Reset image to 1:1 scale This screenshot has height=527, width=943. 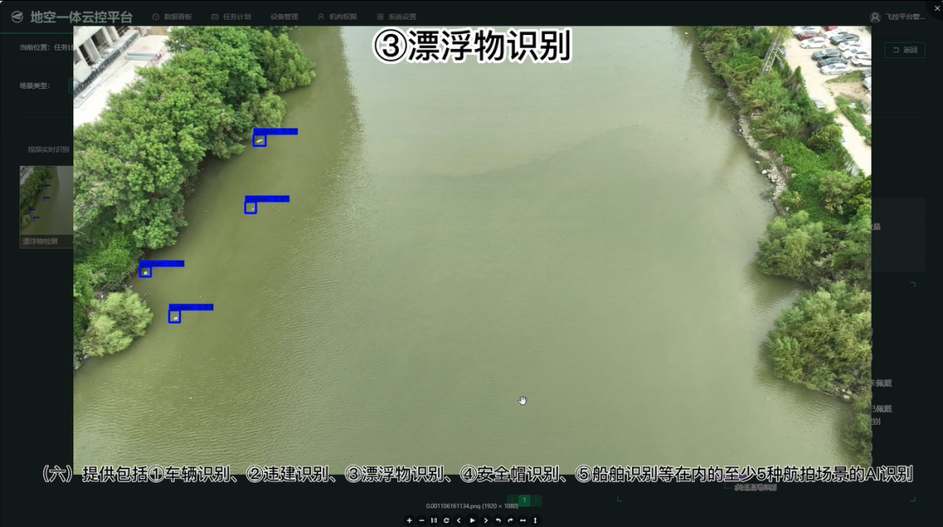pos(434,520)
